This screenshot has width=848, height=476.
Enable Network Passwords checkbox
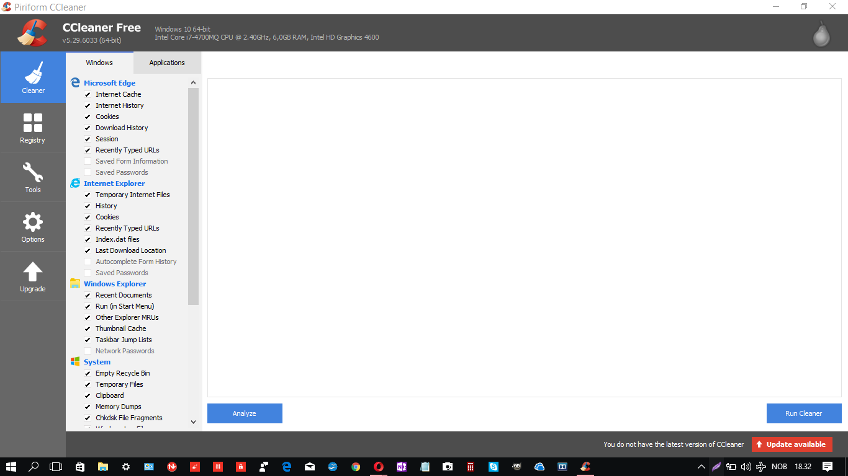pyautogui.click(x=88, y=351)
